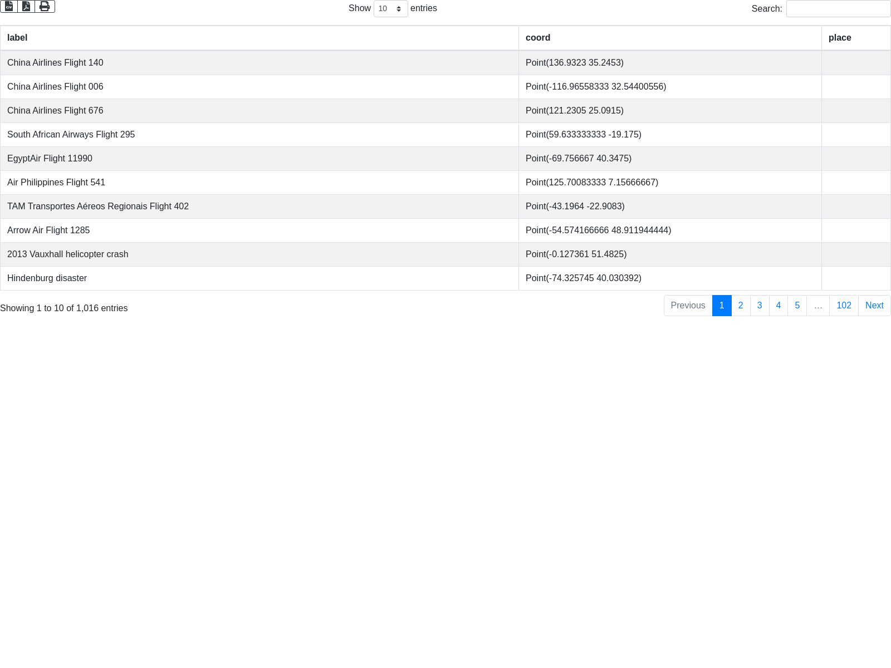Go to pagination page 3

pyautogui.click(x=760, y=306)
